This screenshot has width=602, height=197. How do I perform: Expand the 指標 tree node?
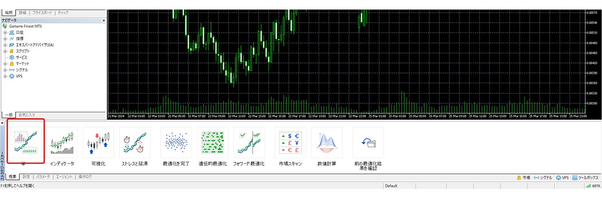[5, 39]
